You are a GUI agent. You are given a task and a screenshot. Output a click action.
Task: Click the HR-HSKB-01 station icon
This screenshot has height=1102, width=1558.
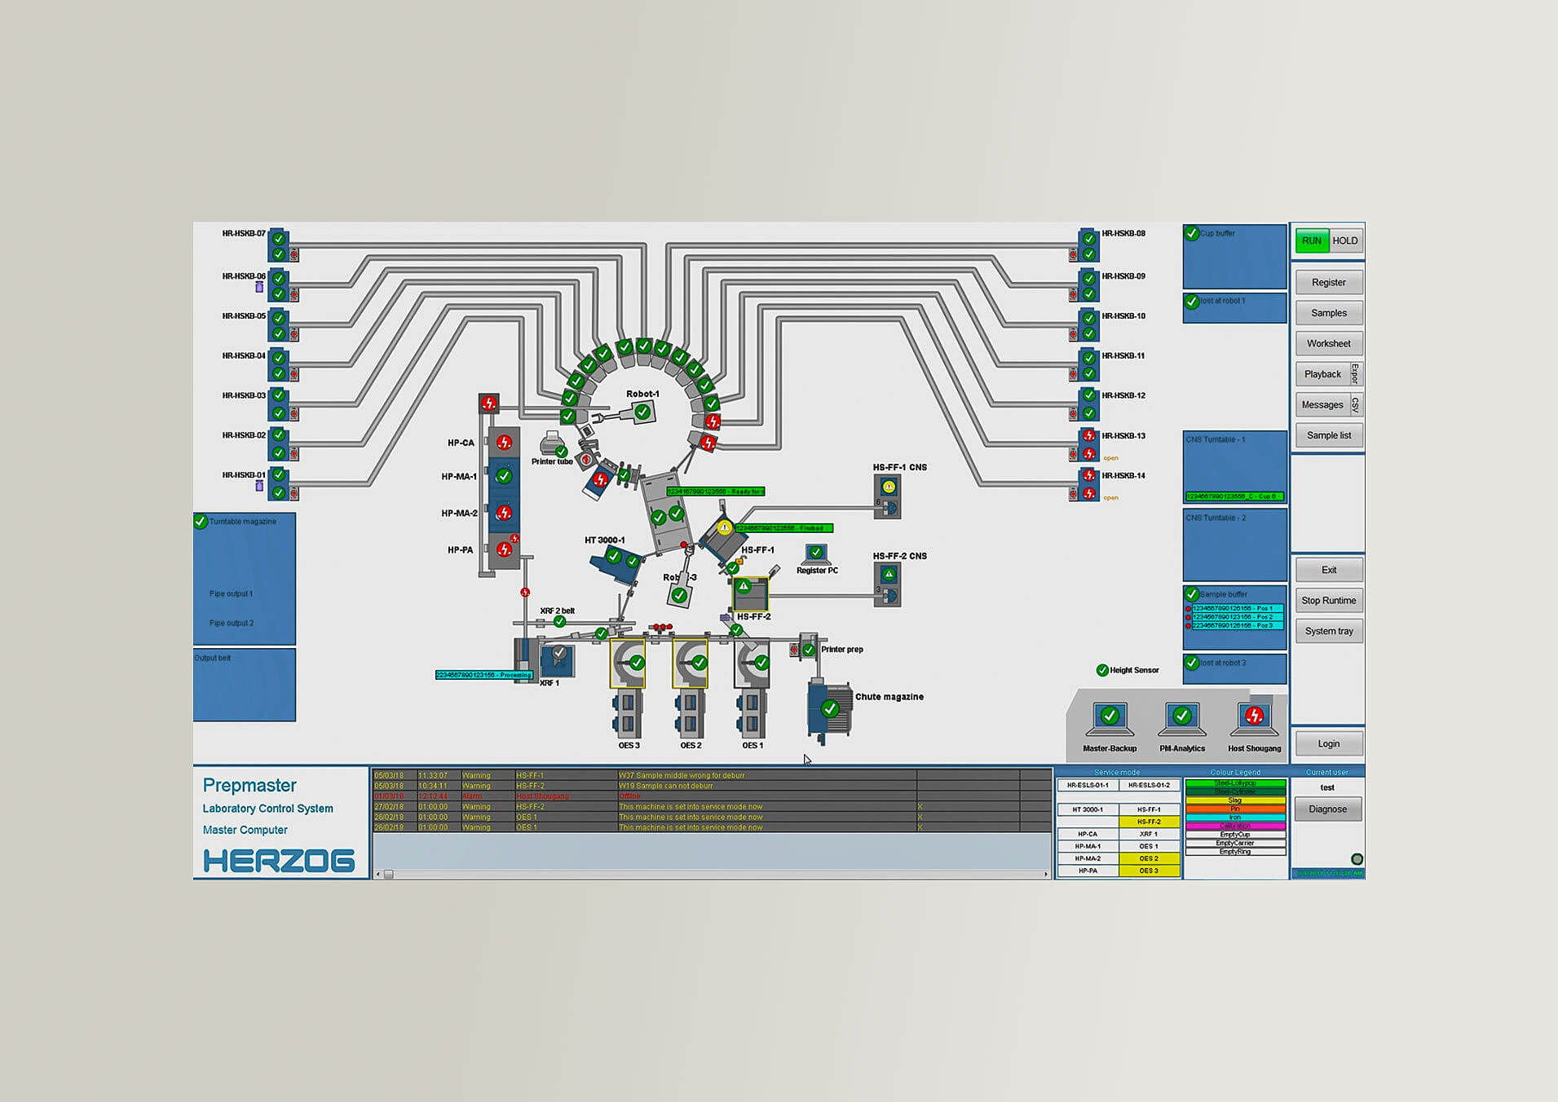(279, 483)
